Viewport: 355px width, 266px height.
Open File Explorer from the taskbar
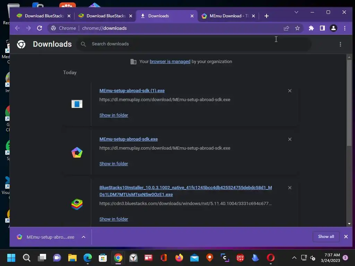point(72,258)
